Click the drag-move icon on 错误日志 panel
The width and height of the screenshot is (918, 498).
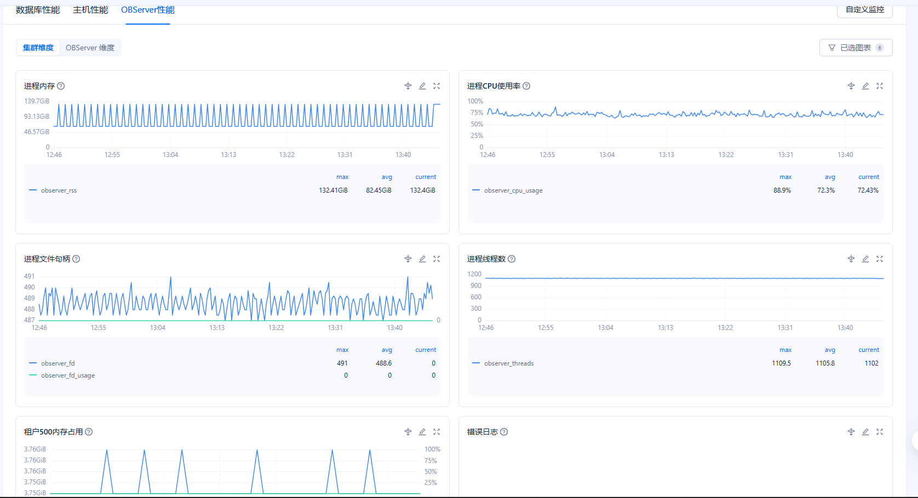(x=851, y=432)
